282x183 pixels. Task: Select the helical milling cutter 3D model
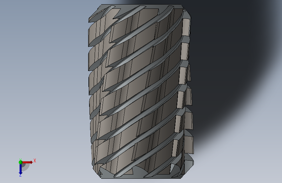(141, 91)
